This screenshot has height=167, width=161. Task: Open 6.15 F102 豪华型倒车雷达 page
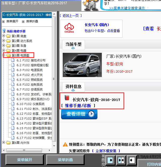(x=34, y=128)
